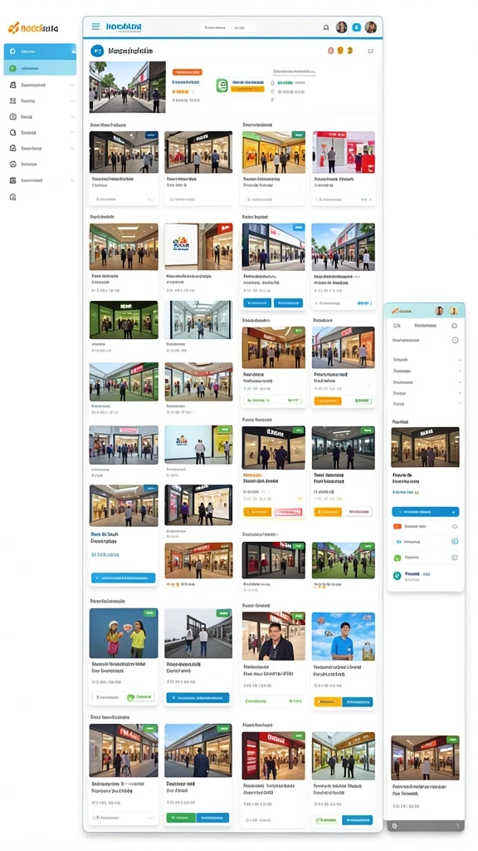Toggle the oval switch beside orange icon row
The width and height of the screenshot is (478, 851).
click(454, 526)
